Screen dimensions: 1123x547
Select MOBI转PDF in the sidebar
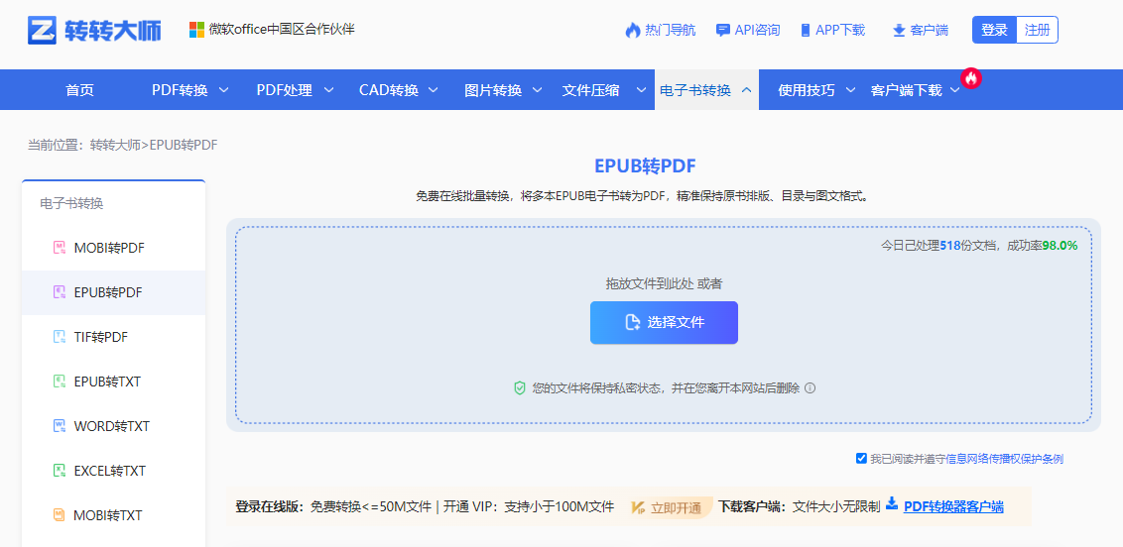(x=114, y=248)
